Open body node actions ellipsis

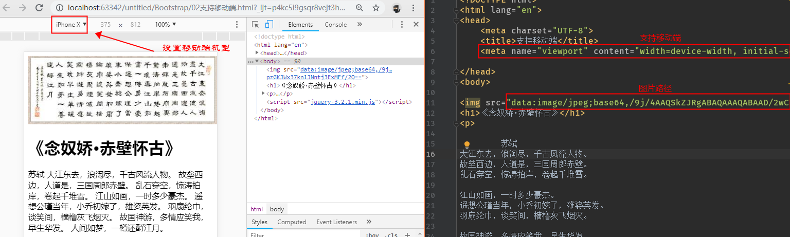click(x=250, y=61)
